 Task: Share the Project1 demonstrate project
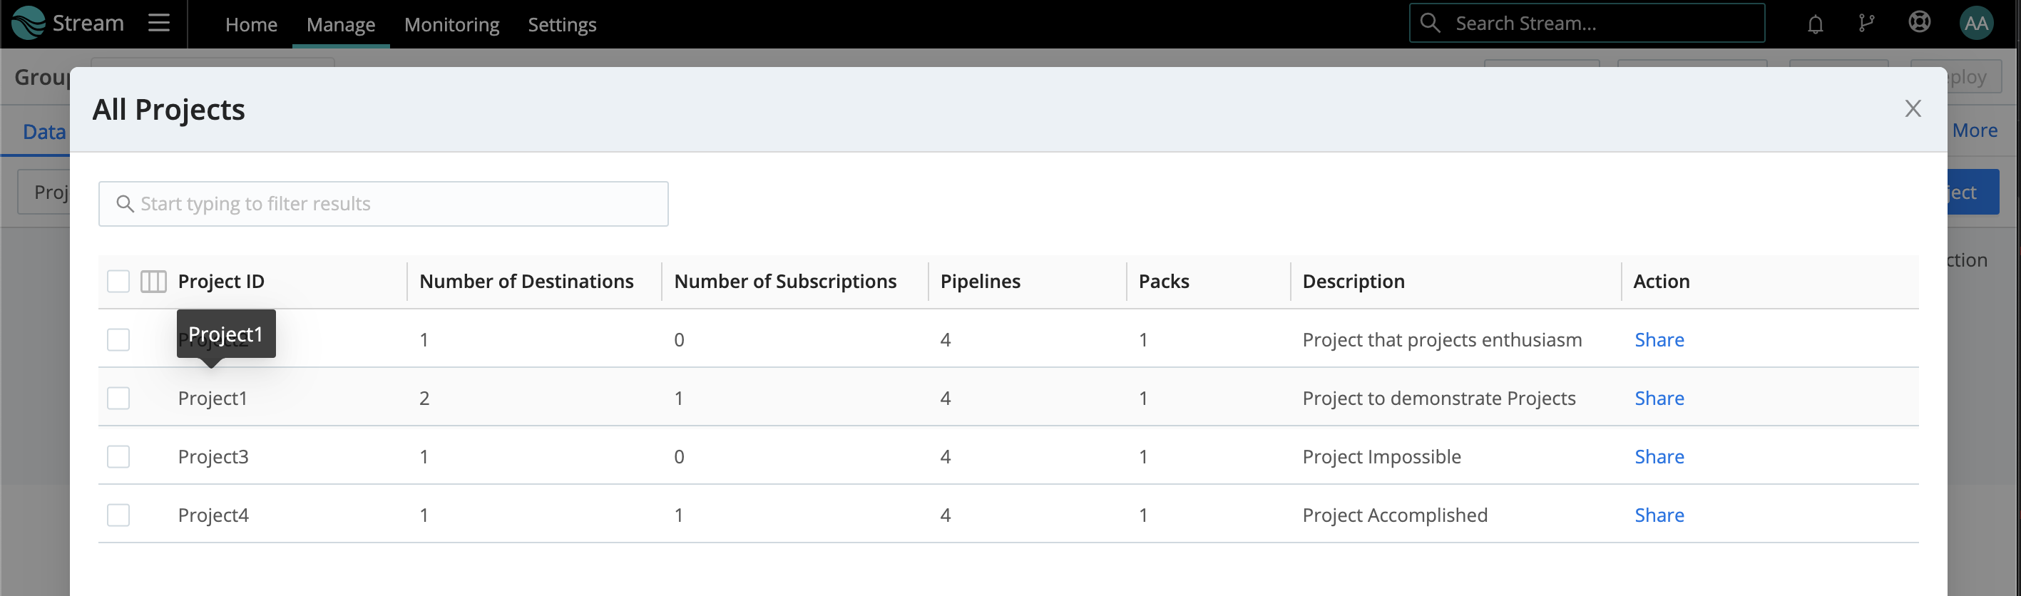(x=1659, y=399)
